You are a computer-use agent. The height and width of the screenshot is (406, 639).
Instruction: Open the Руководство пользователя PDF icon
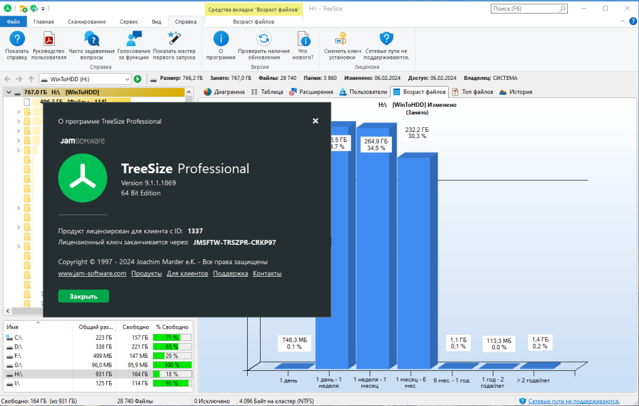[49, 39]
